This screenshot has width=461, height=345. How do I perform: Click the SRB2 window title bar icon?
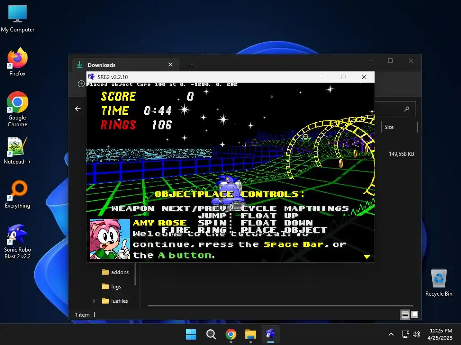pyautogui.click(x=91, y=77)
